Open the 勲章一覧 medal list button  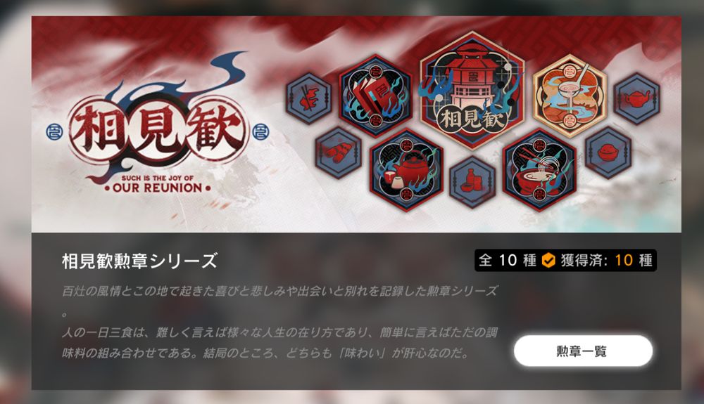583,351
